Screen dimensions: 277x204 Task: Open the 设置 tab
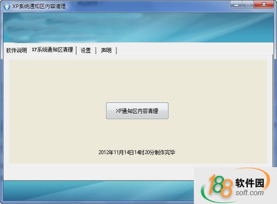85,50
